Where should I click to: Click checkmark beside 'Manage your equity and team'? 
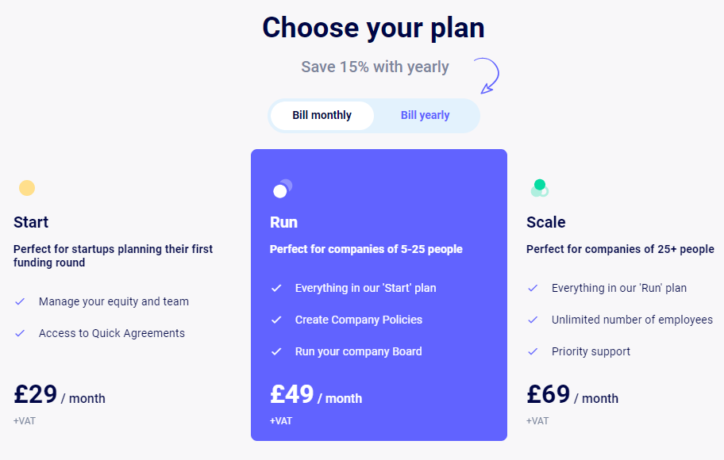(20, 301)
